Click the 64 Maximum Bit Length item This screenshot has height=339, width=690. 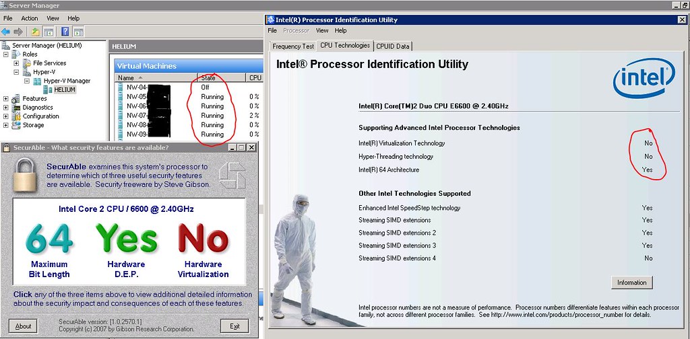[x=49, y=250]
